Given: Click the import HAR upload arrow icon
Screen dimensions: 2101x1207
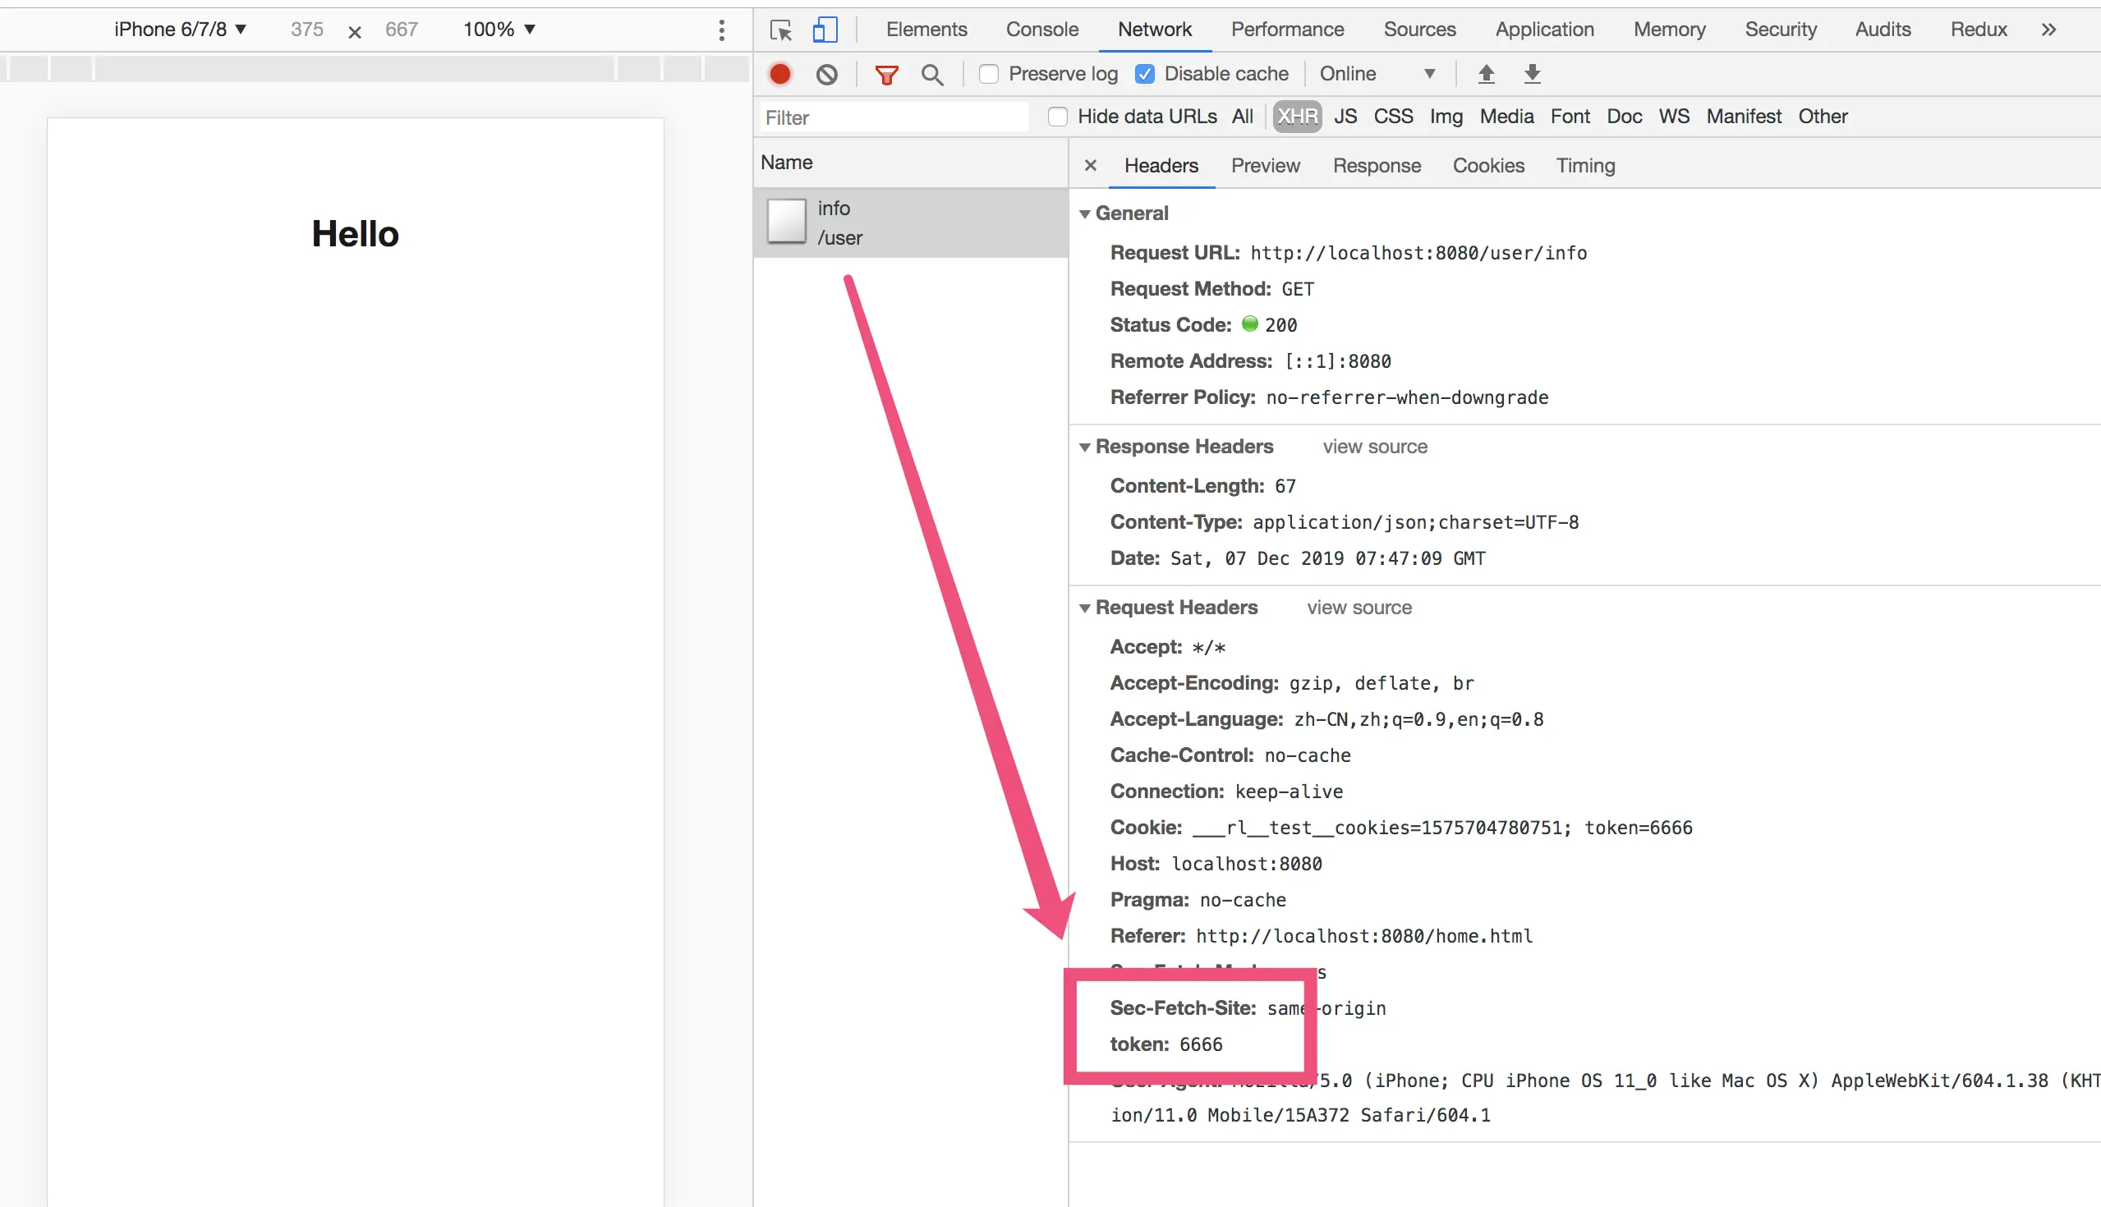Looking at the screenshot, I should [x=1486, y=74].
